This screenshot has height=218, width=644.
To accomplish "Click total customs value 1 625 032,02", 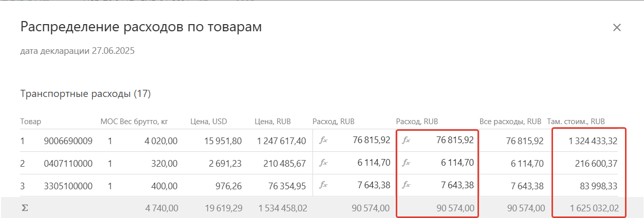I will point(593,208).
